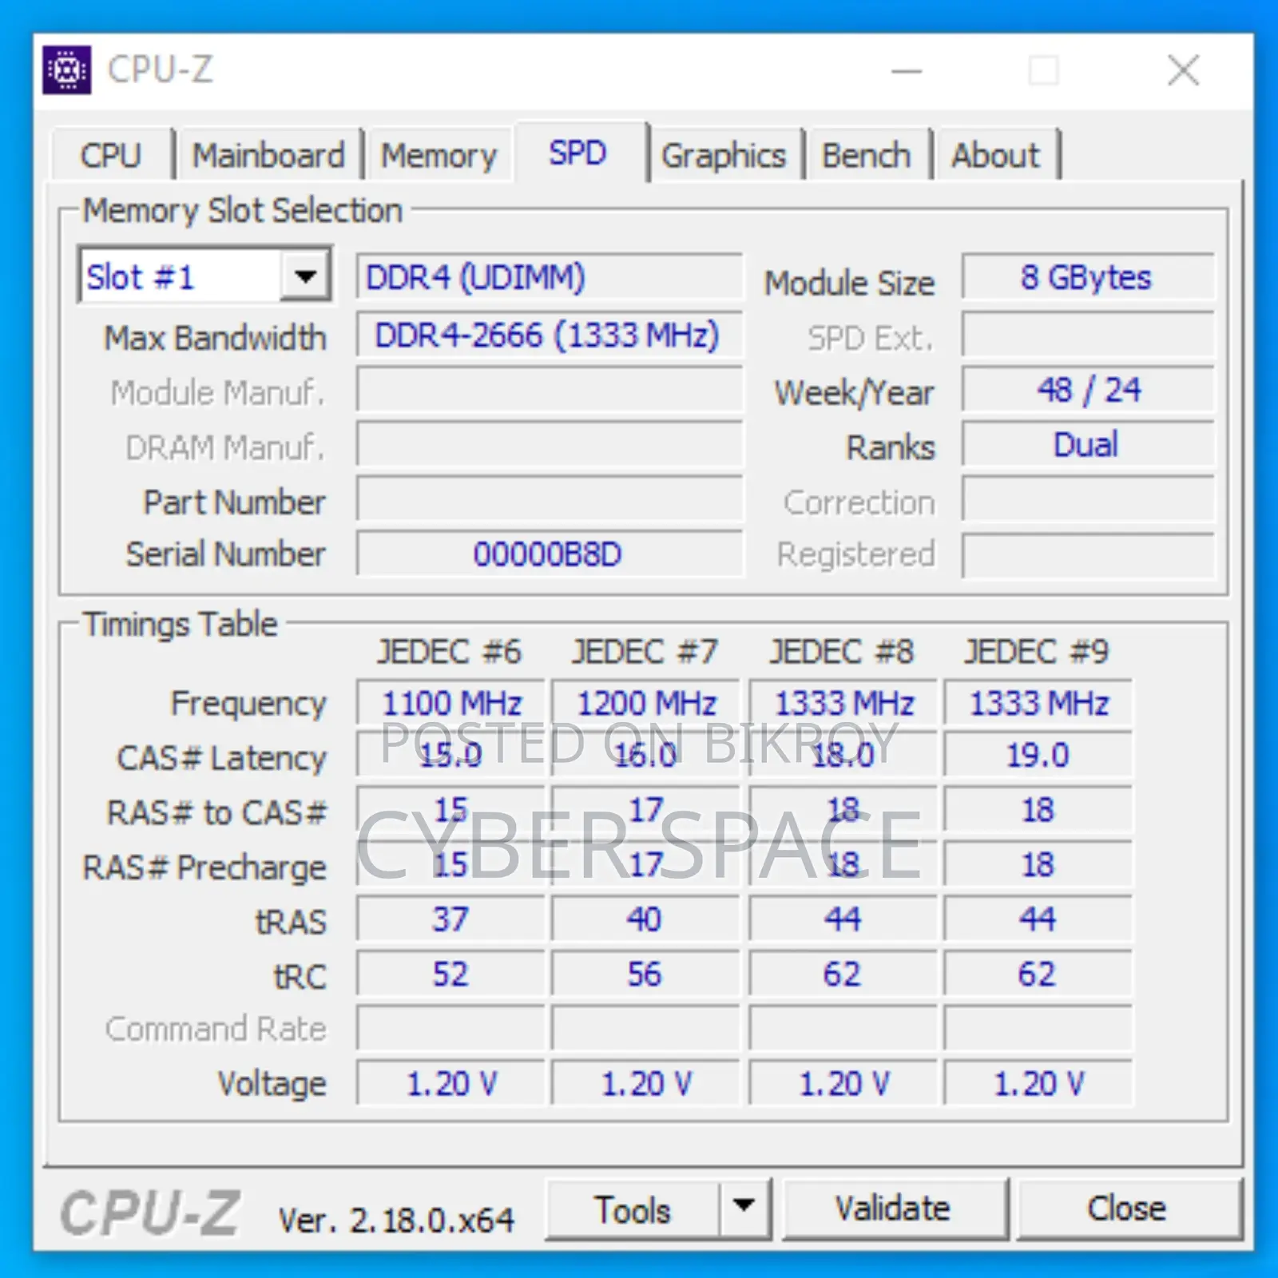1278x1278 pixels.
Task: Switch to the Mainboard tab
Action: click(268, 155)
